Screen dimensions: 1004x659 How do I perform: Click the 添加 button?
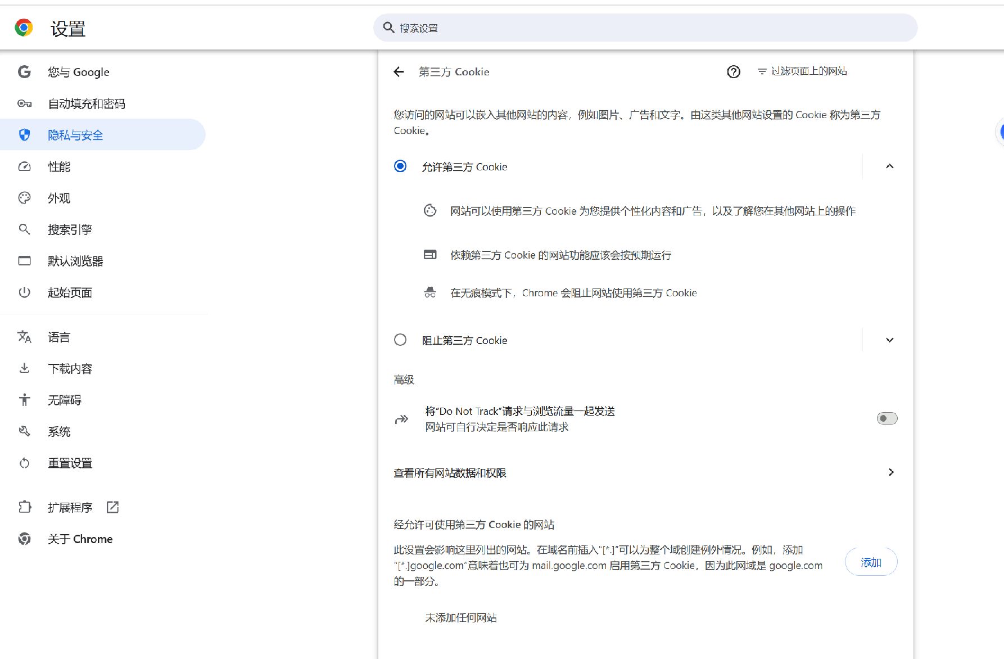click(871, 562)
